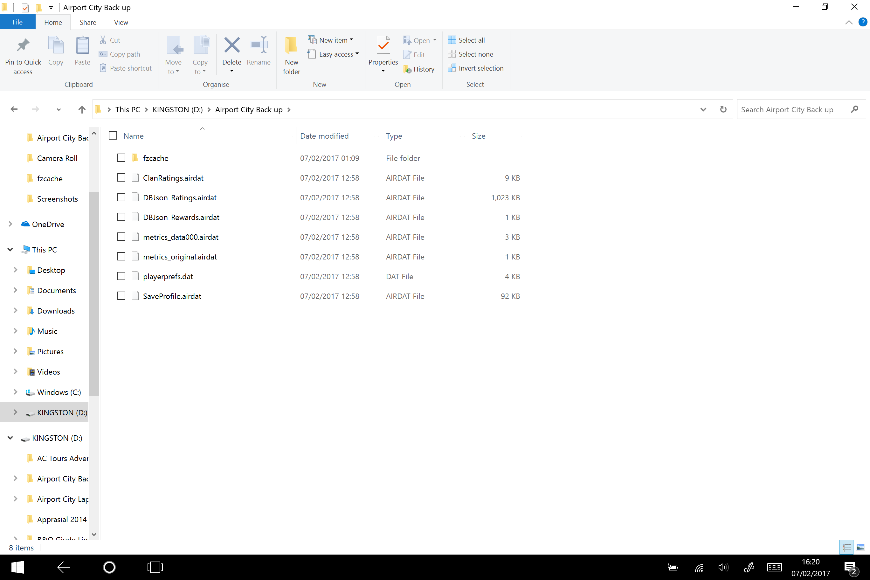Go back with the navigation arrow
Image resolution: width=870 pixels, height=580 pixels.
coord(14,109)
